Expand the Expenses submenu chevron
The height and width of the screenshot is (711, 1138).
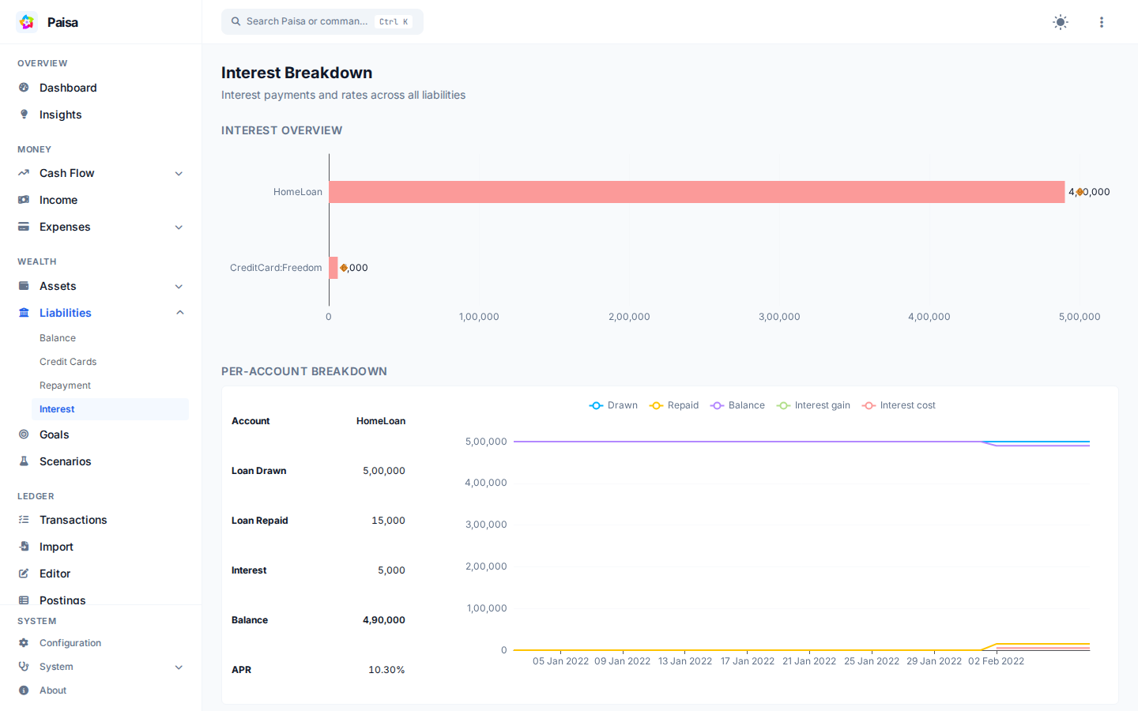(179, 228)
